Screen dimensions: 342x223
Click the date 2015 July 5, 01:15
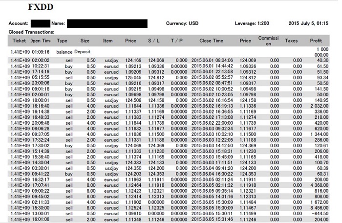click(x=308, y=23)
